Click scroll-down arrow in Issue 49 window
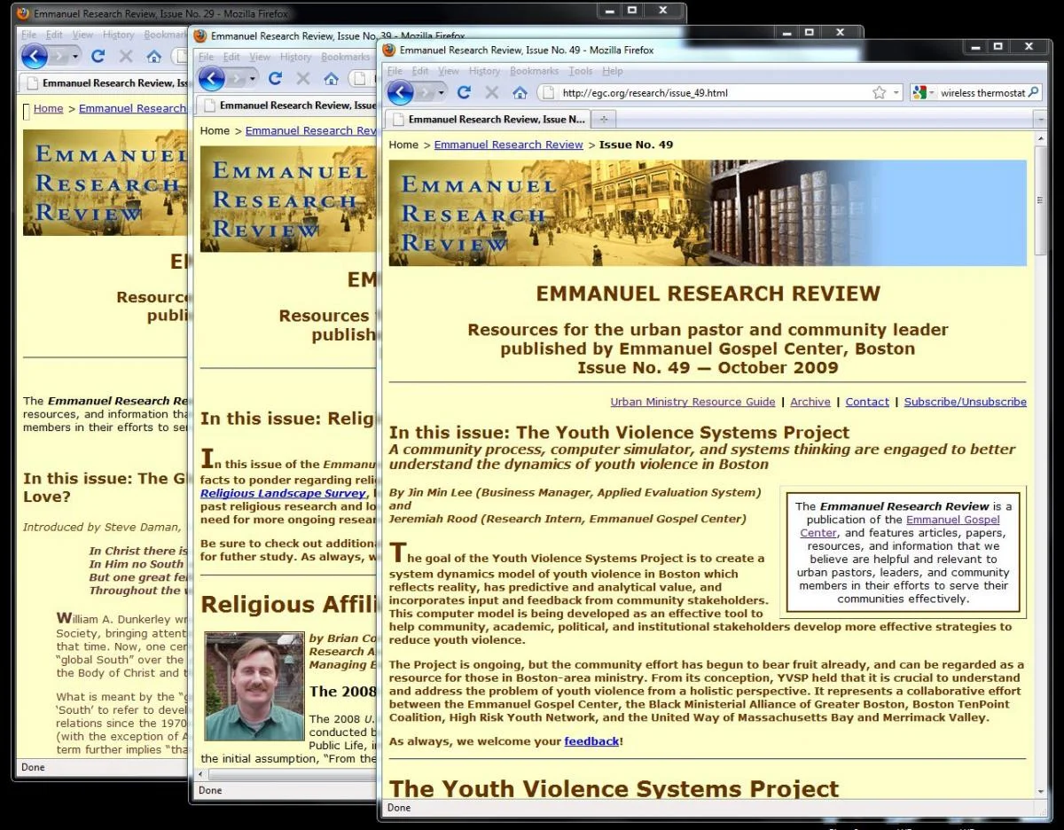The width and height of the screenshot is (1064, 830). [1040, 791]
